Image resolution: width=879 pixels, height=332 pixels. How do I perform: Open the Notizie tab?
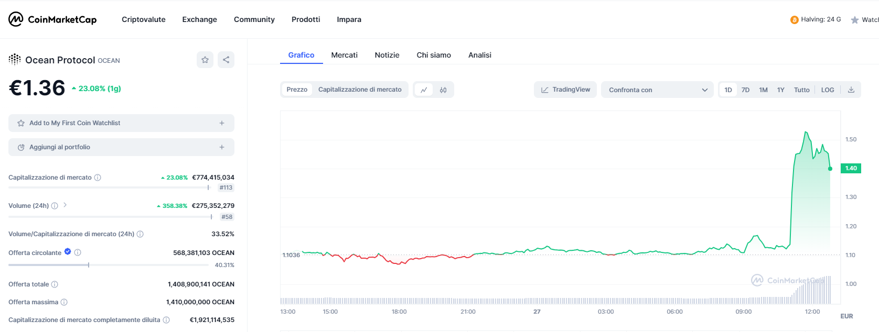click(x=387, y=55)
